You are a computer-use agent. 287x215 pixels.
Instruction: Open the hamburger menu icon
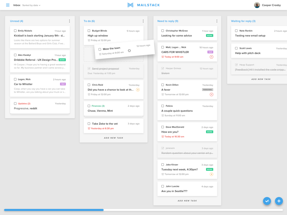[8, 5]
